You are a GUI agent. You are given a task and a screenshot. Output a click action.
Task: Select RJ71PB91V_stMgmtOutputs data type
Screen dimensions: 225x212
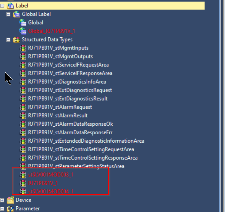click(60, 57)
